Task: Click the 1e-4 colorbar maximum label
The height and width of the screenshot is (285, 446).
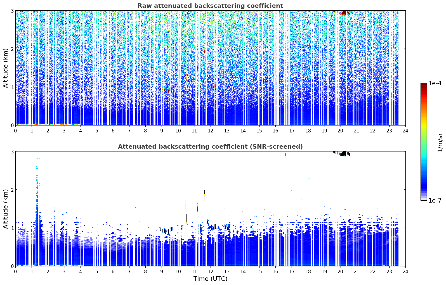Action: click(x=435, y=83)
